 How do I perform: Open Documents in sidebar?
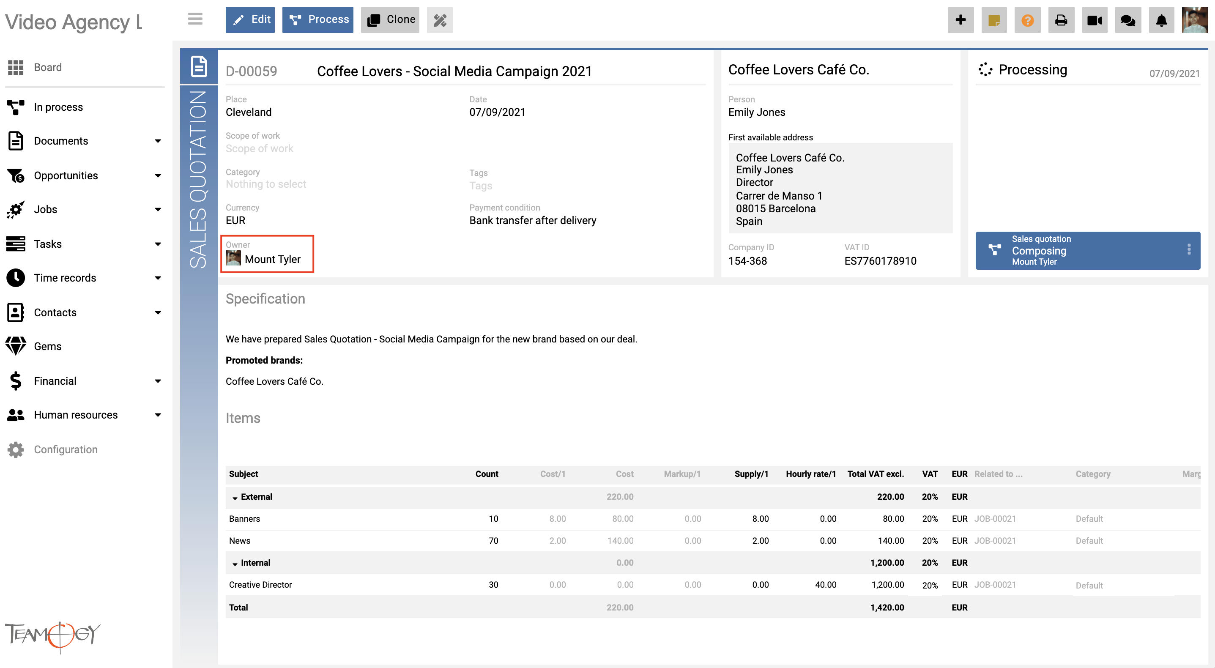pos(61,141)
